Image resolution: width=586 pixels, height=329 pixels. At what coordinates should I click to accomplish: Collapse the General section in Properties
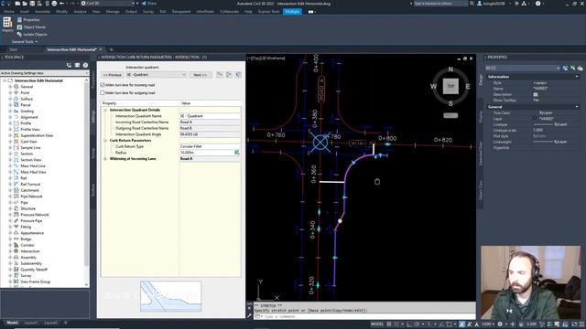click(x=576, y=107)
